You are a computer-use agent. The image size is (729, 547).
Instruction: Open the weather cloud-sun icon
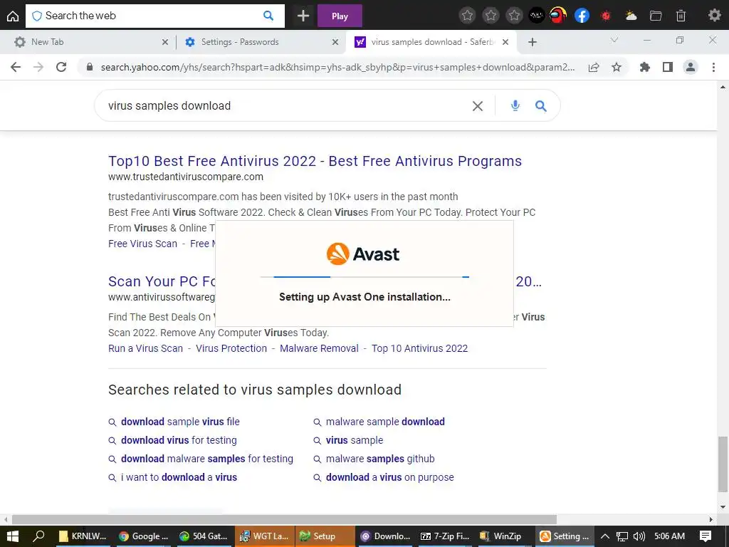(631, 16)
